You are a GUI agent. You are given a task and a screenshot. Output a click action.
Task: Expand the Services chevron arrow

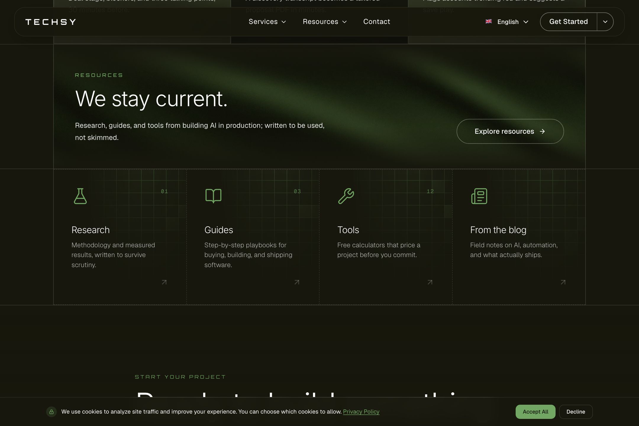284,22
